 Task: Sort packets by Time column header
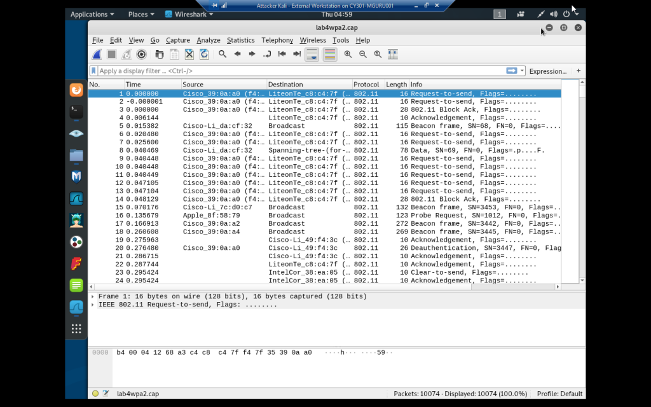pyautogui.click(x=153, y=85)
